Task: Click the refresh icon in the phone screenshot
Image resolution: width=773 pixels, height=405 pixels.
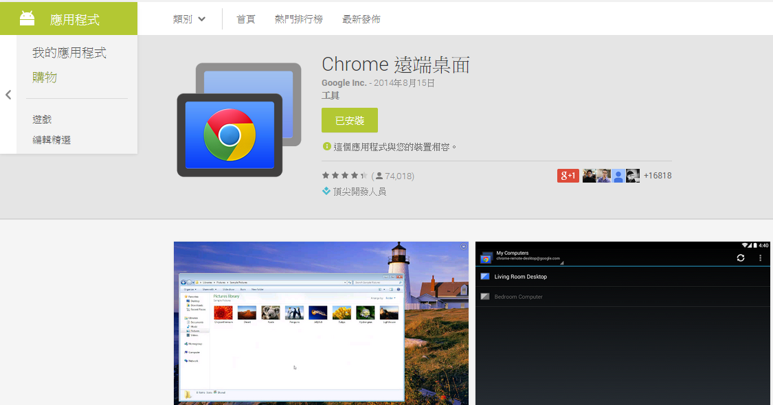Action: click(741, 257)
